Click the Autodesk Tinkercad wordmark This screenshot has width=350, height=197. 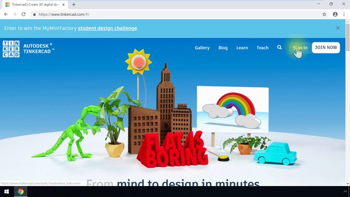[x=38, y=49]
